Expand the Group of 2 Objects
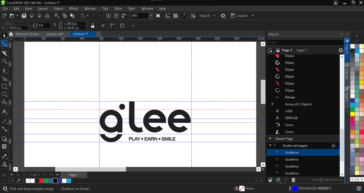The image size is (364, 193). coord(272,104)
